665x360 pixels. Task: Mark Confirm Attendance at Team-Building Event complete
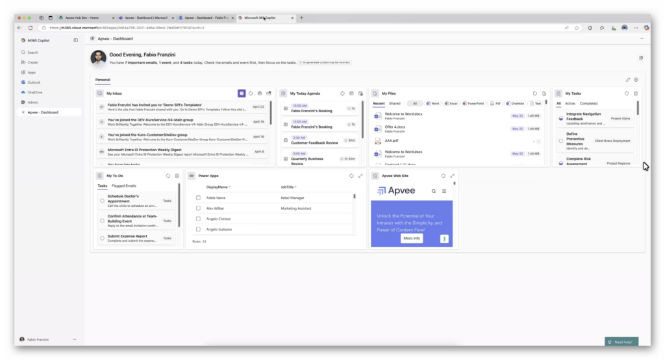click(102, 221)
